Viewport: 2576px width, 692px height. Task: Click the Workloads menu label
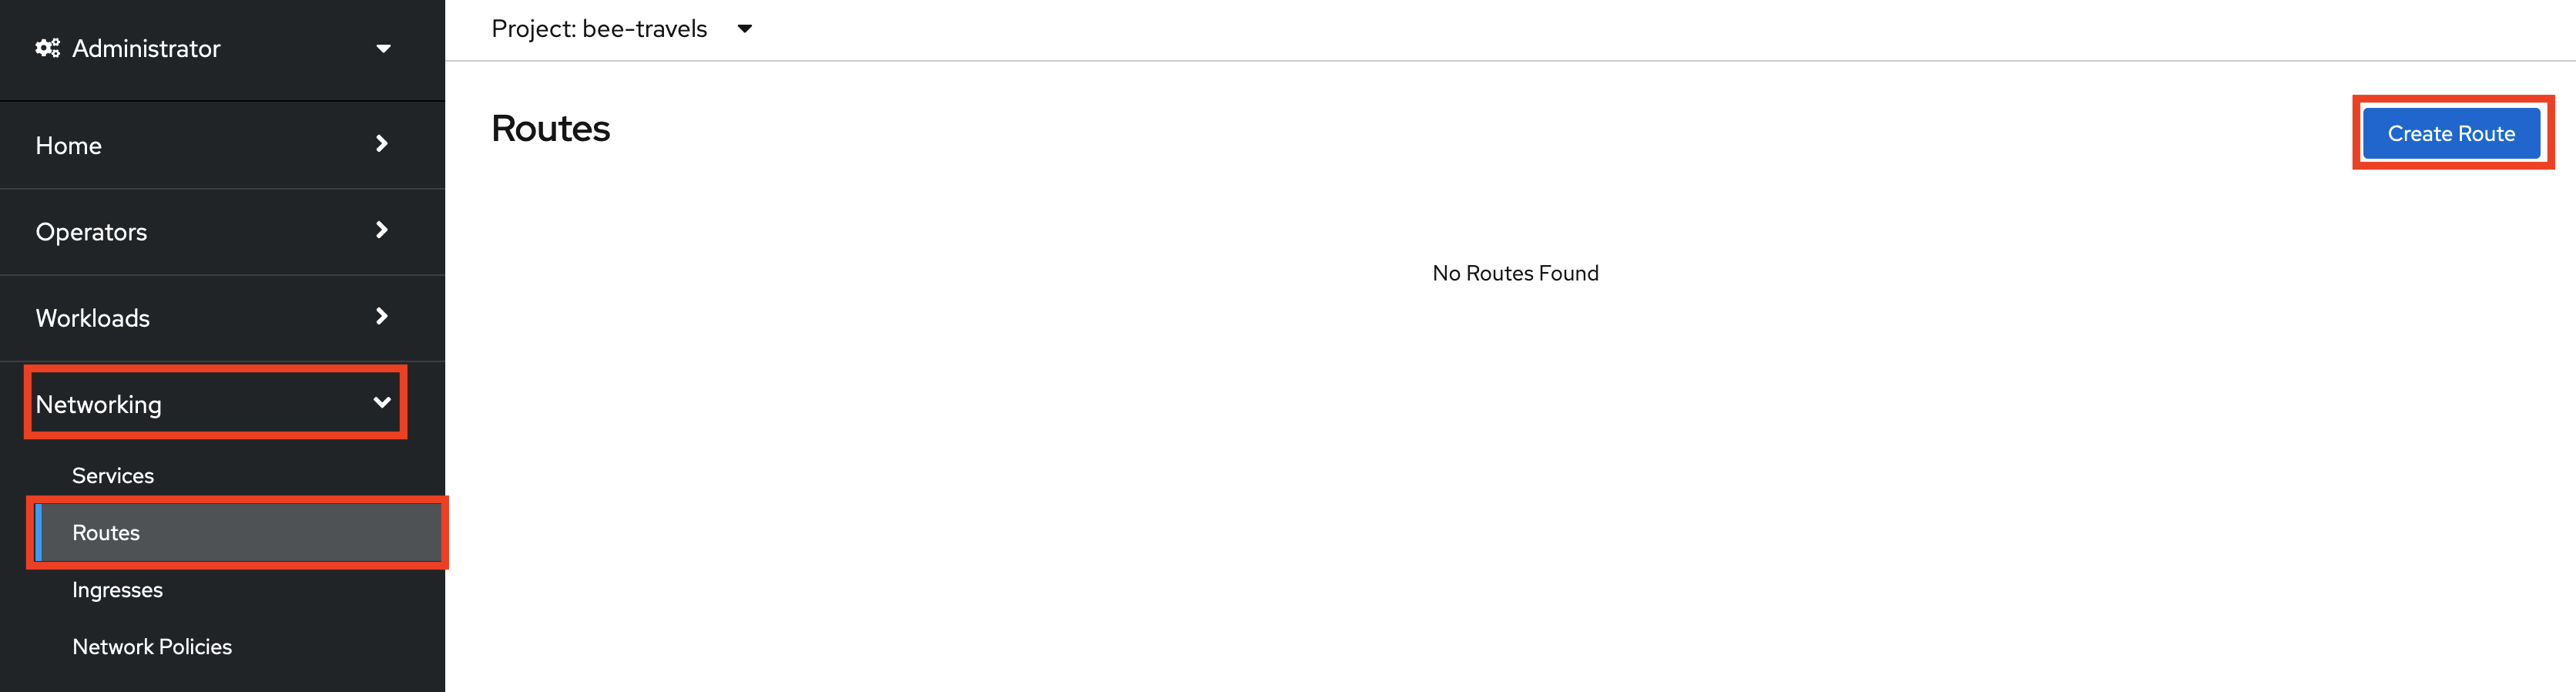[93, 318]
